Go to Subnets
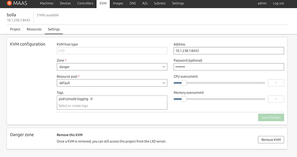Image resolution: width=297 pixels, height=157 pixels. coord(160,3)
